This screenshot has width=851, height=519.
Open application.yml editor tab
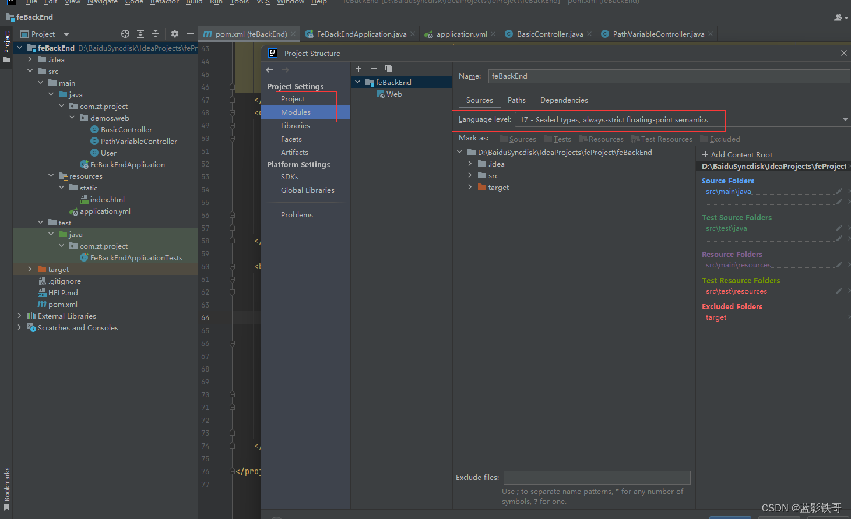coord(462,34)
